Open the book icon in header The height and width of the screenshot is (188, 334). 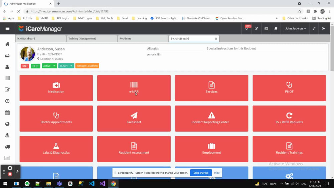point(276,28)
